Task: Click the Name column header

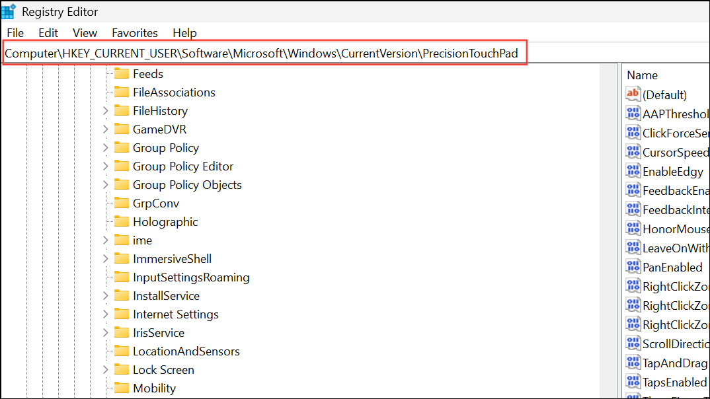Action: pos(642,75)
